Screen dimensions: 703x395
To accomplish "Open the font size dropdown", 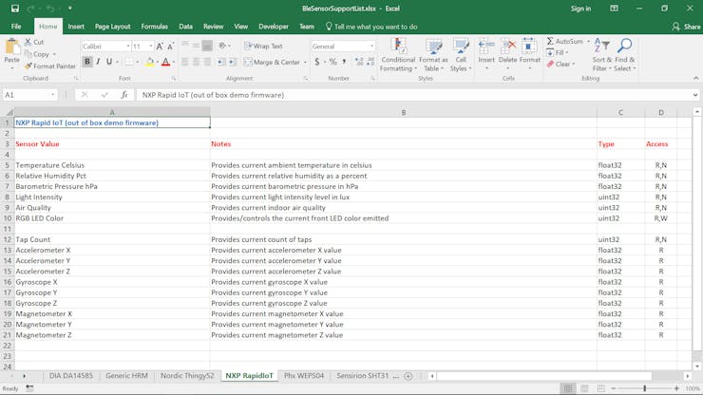I will click(x=151, y=47).
